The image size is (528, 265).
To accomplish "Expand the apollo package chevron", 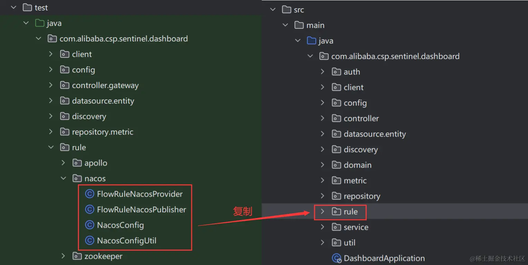I will click(63, 163).
